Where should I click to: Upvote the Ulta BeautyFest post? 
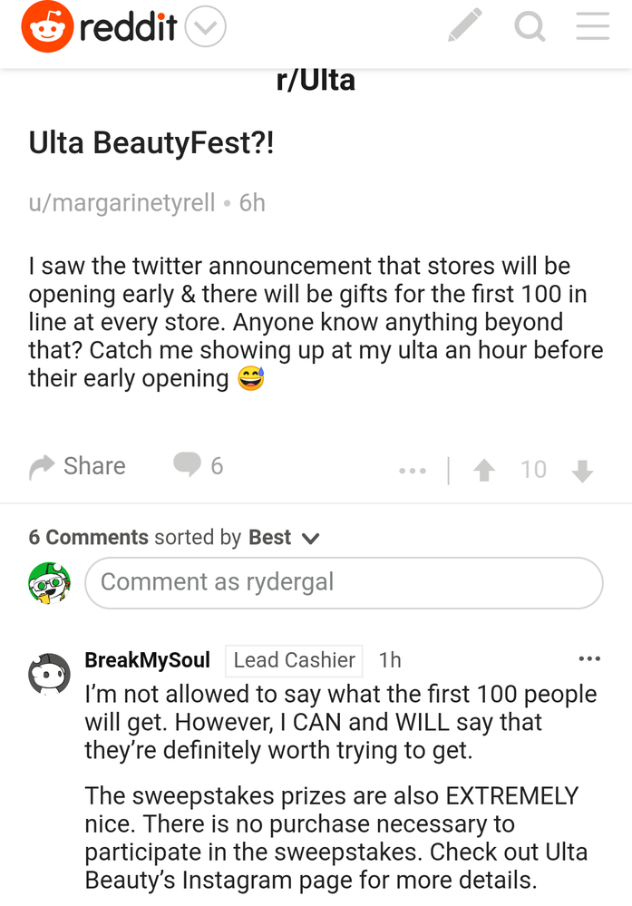(484, 470)
